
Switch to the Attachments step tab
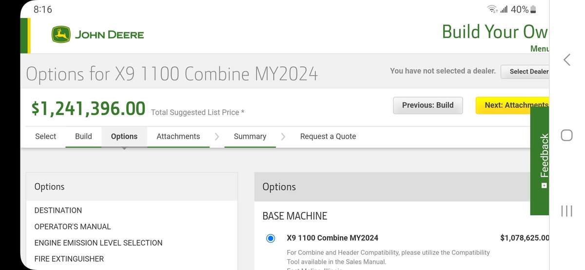(x=178, y=136)
